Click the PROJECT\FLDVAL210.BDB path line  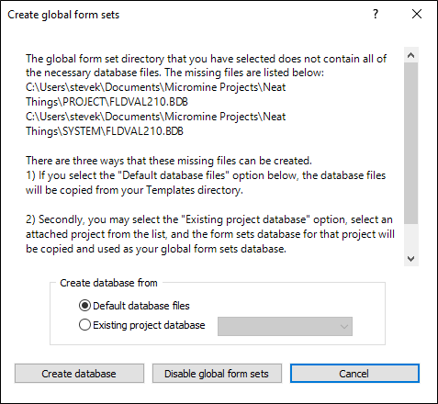click(x=107, y=102)
